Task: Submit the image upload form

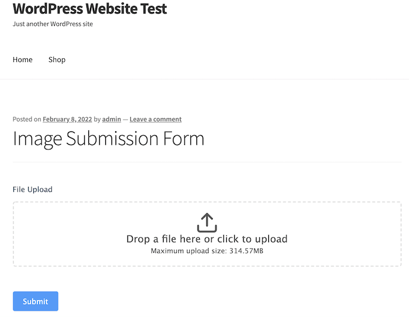Action: [36, 301]
